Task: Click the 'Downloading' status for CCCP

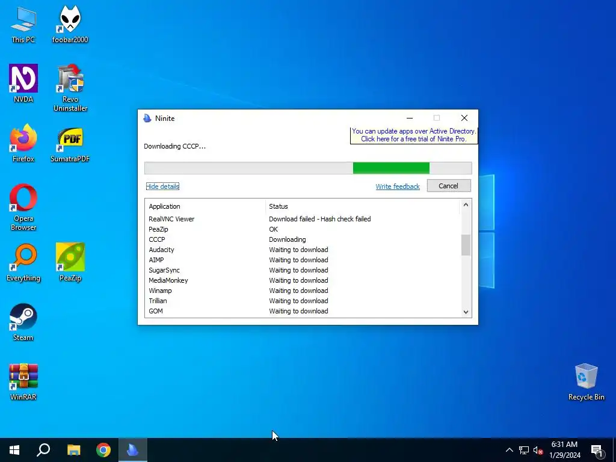Action: 287,239
